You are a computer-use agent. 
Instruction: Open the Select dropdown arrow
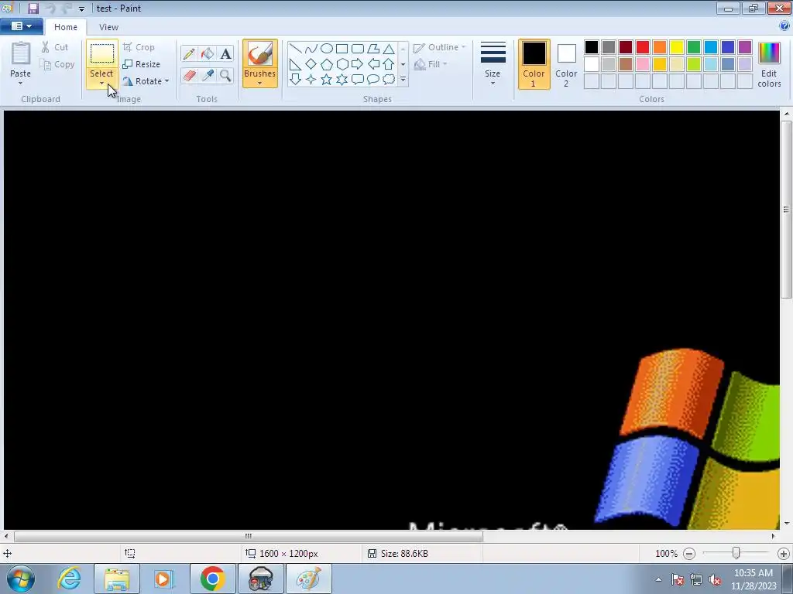(x=101, y=84)
